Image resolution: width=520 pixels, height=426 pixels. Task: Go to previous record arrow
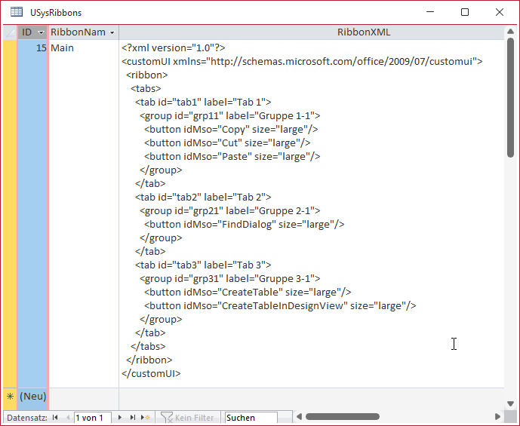pyautogui.click(x=68, y=418)
